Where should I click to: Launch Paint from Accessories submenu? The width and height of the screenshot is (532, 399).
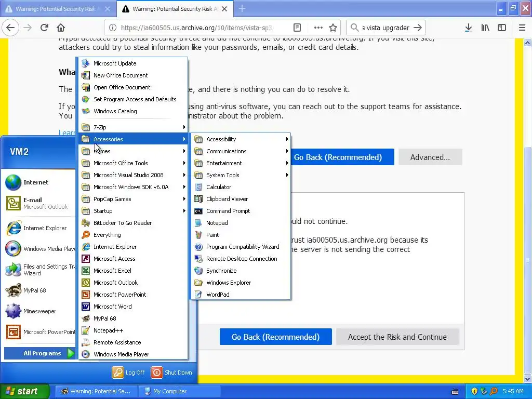click(x=241, y=234)
